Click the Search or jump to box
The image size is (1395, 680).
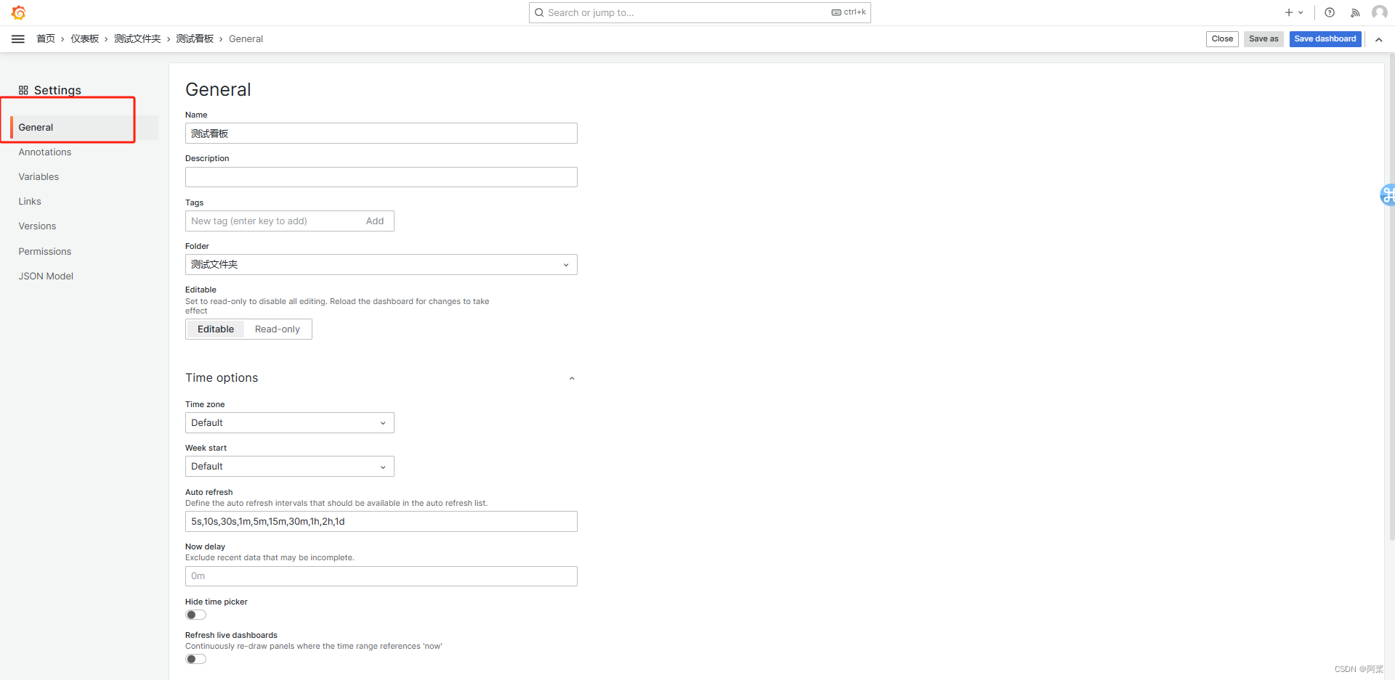pos(700,12)
